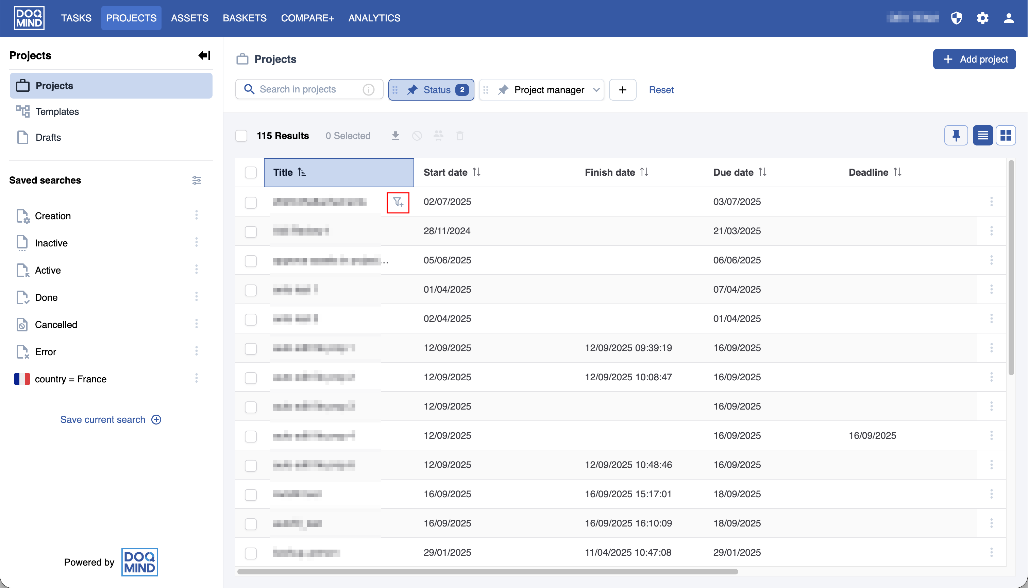Open saved searches settings sliders icon
Viewport: 1028px width, 588px height.
(197, 180)
